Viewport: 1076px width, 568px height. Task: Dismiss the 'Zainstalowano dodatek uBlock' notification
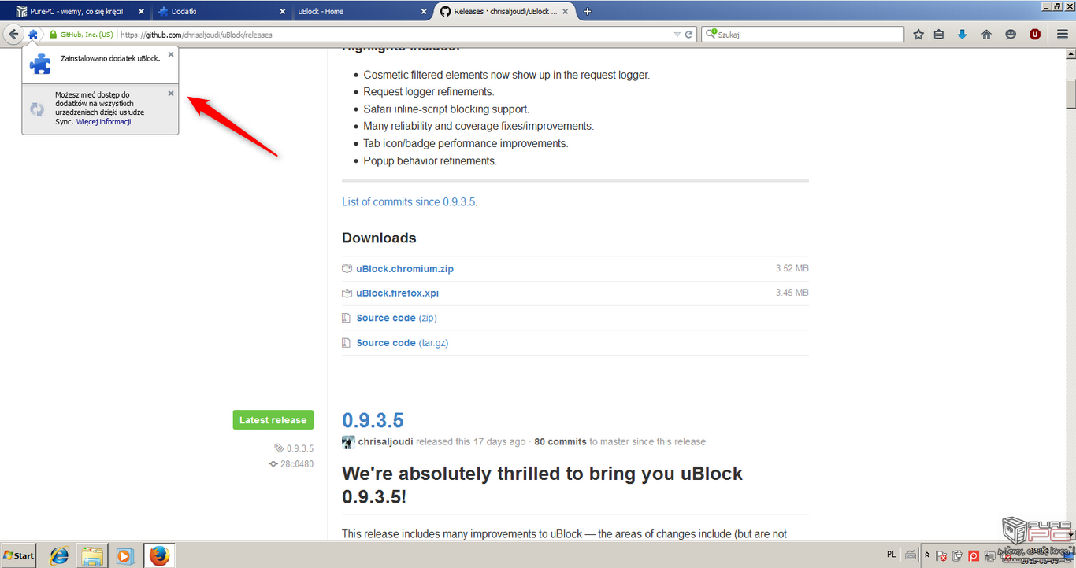(x=171, y=54)
